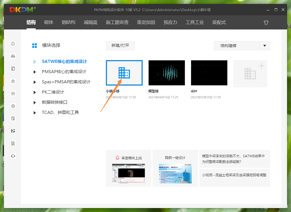Image resolution: width=291 pixels, height=212 pixels.
Task: Click the date 2021年04月15日 17:25
Action: tap(163, 97)
